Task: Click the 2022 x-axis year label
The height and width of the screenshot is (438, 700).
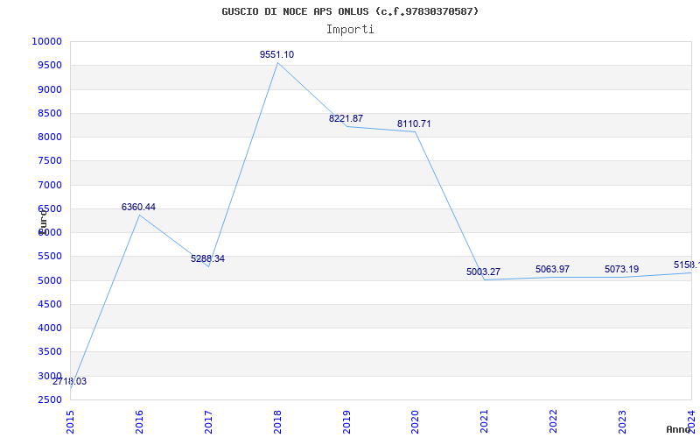Action: (554, 421)
